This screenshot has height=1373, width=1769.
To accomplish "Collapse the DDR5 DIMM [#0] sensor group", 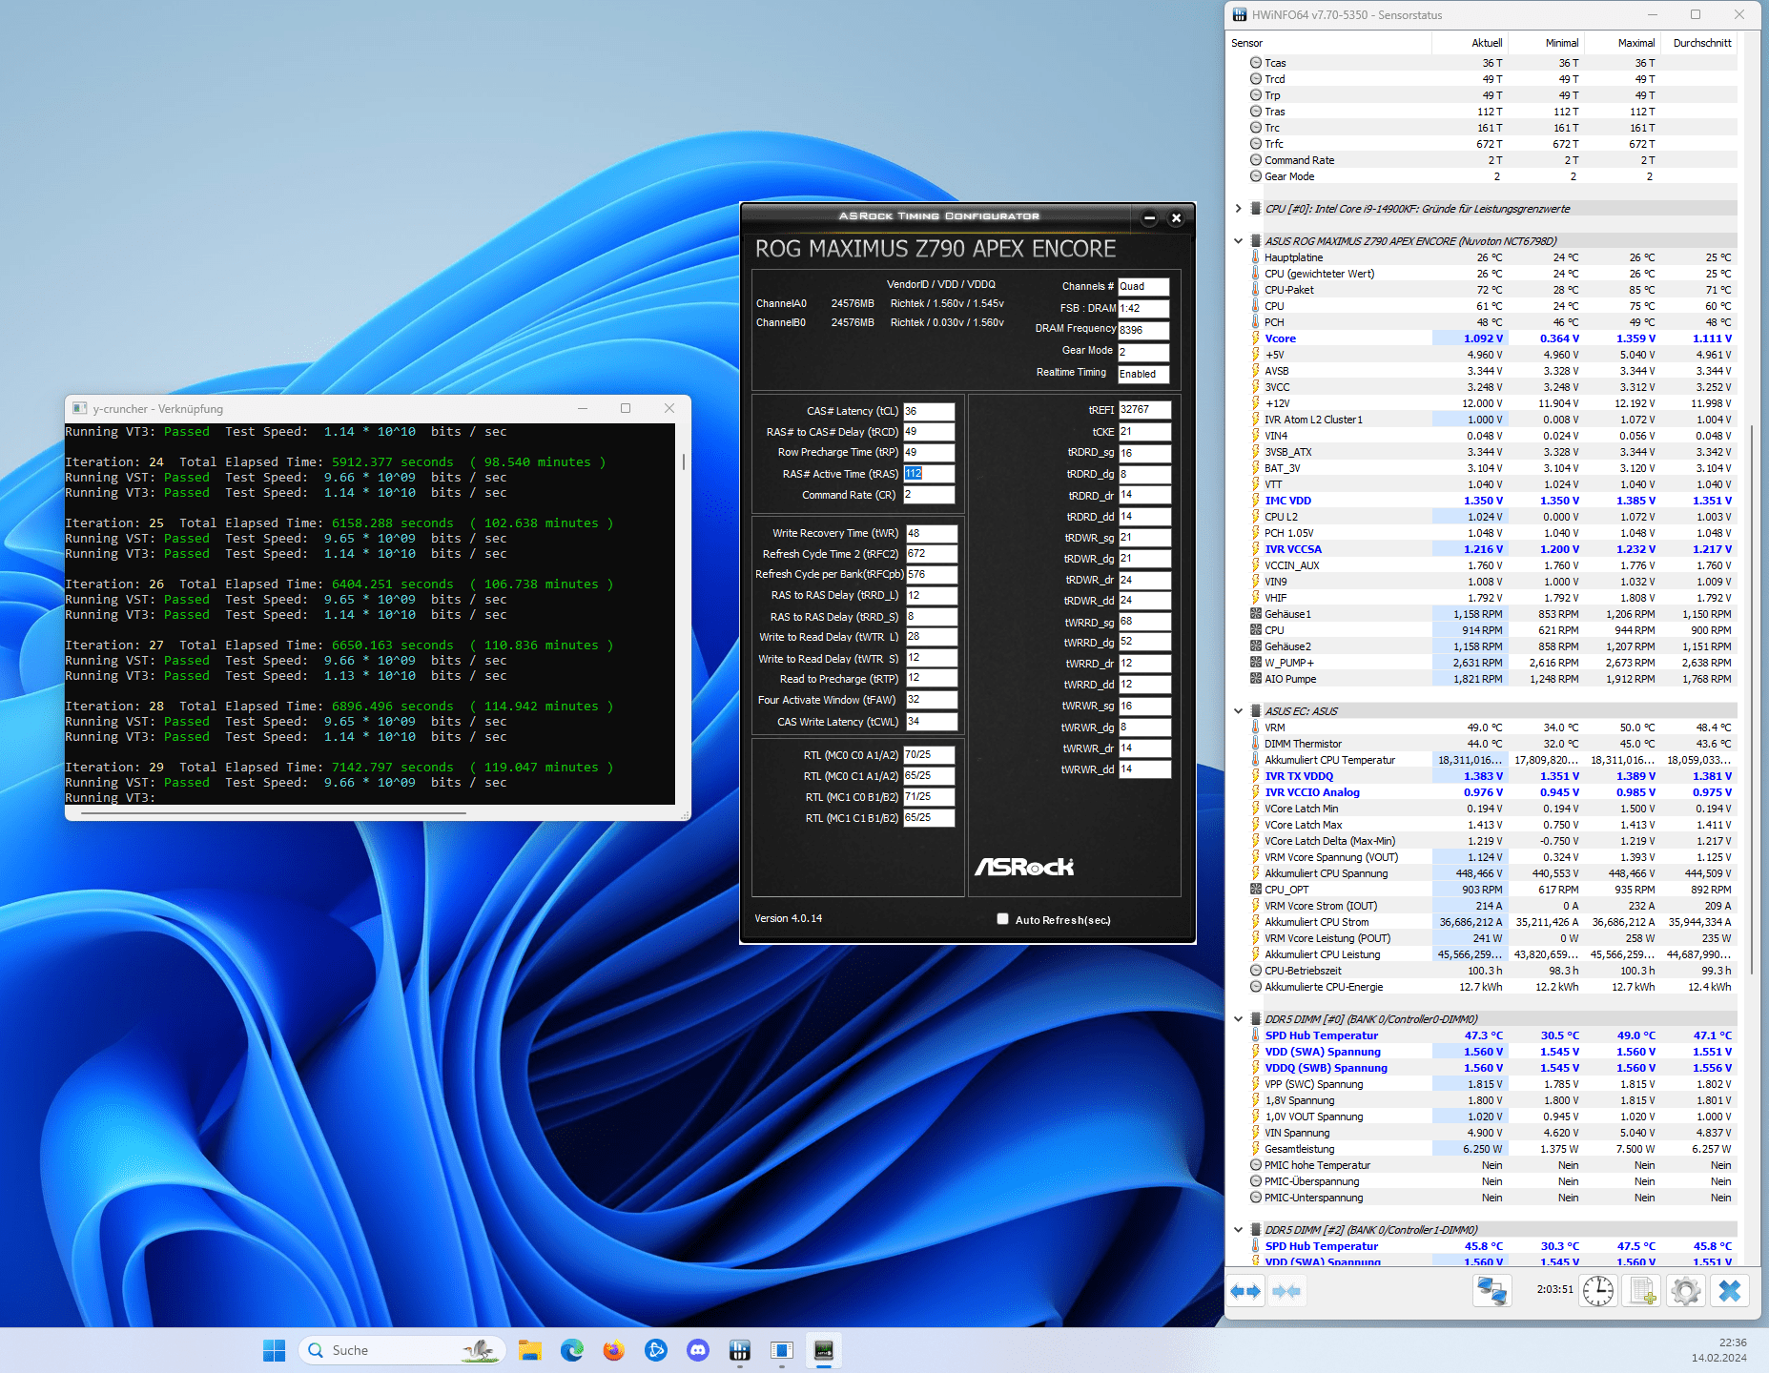I will click(1239, 1019).
